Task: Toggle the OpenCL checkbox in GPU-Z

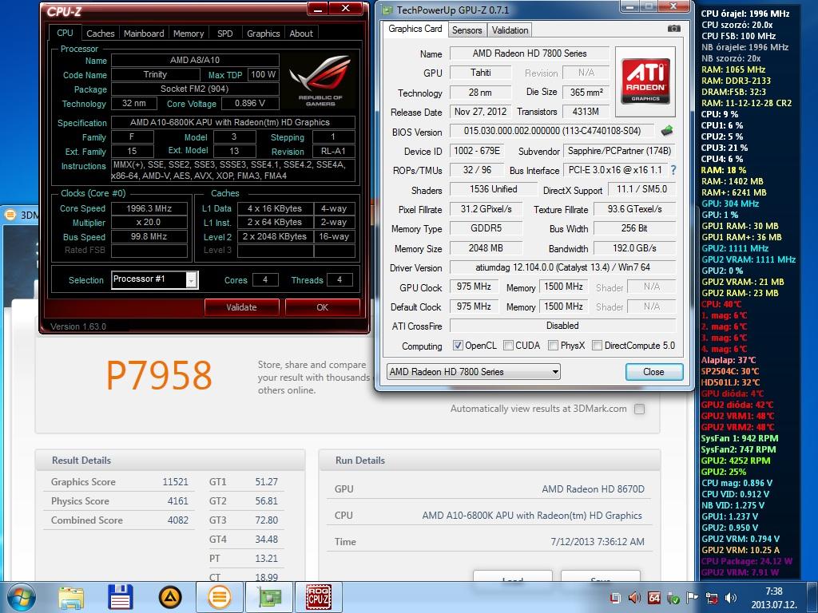Action: [x=458, y=345]
